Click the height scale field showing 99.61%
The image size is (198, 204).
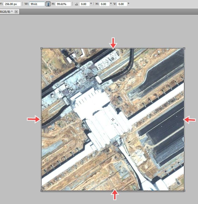click(x=63, y=4)
